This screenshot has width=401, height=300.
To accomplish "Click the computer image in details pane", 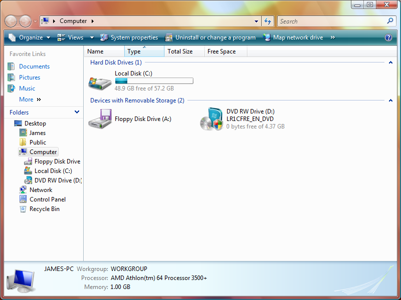I will [x=21, y=281].
